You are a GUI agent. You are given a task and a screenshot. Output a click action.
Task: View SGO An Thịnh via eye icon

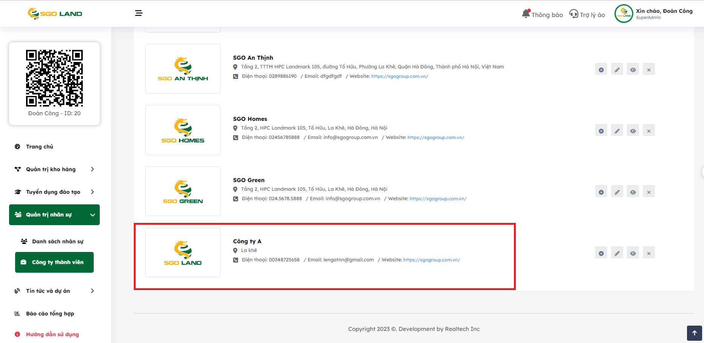[633, 70]
